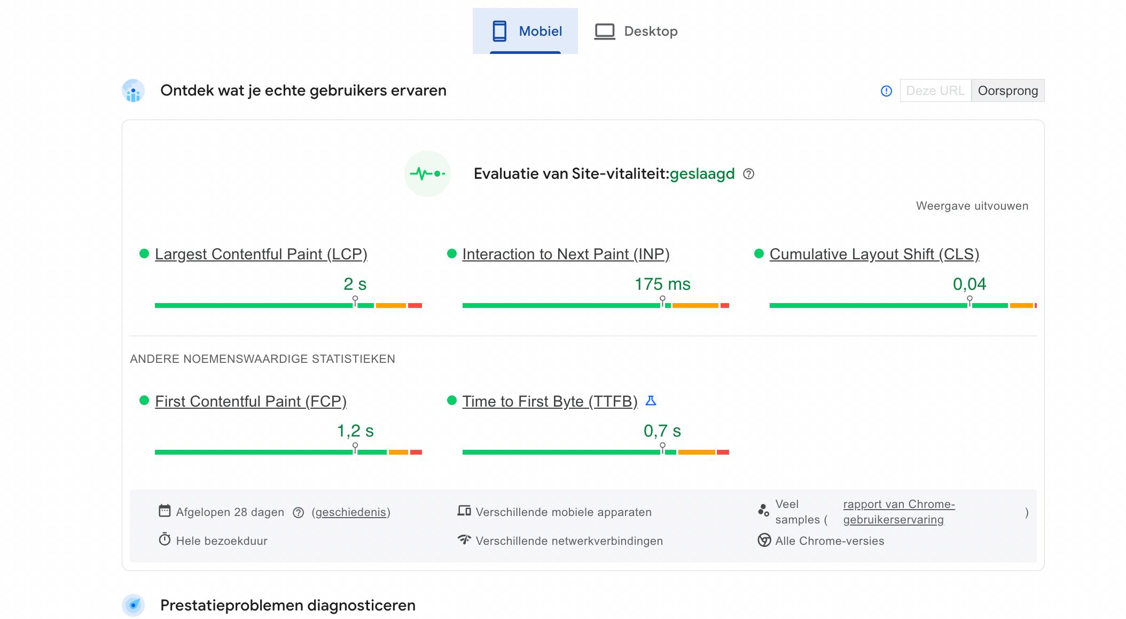Click the Prestatieproblemen diagnosticeren section icon

pos(133,605)
